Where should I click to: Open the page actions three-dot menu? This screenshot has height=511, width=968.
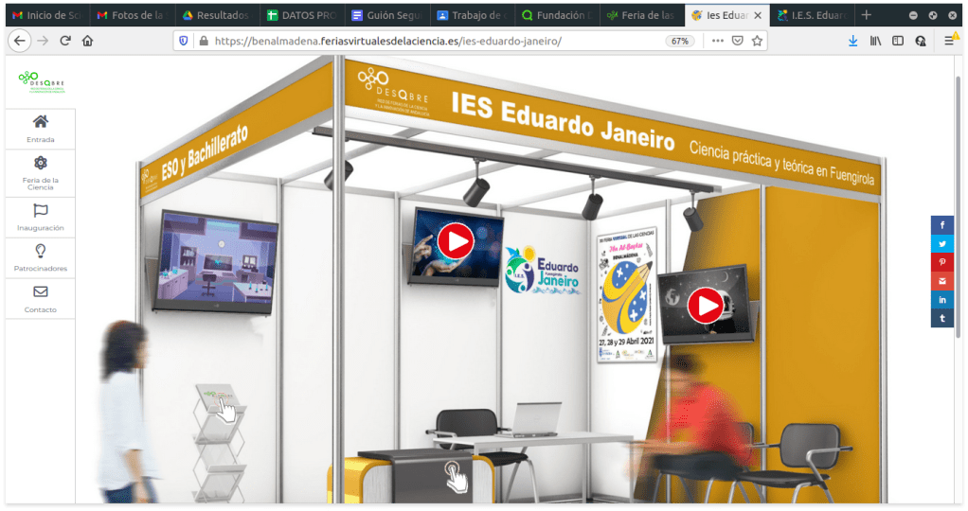tap(717, 41)
